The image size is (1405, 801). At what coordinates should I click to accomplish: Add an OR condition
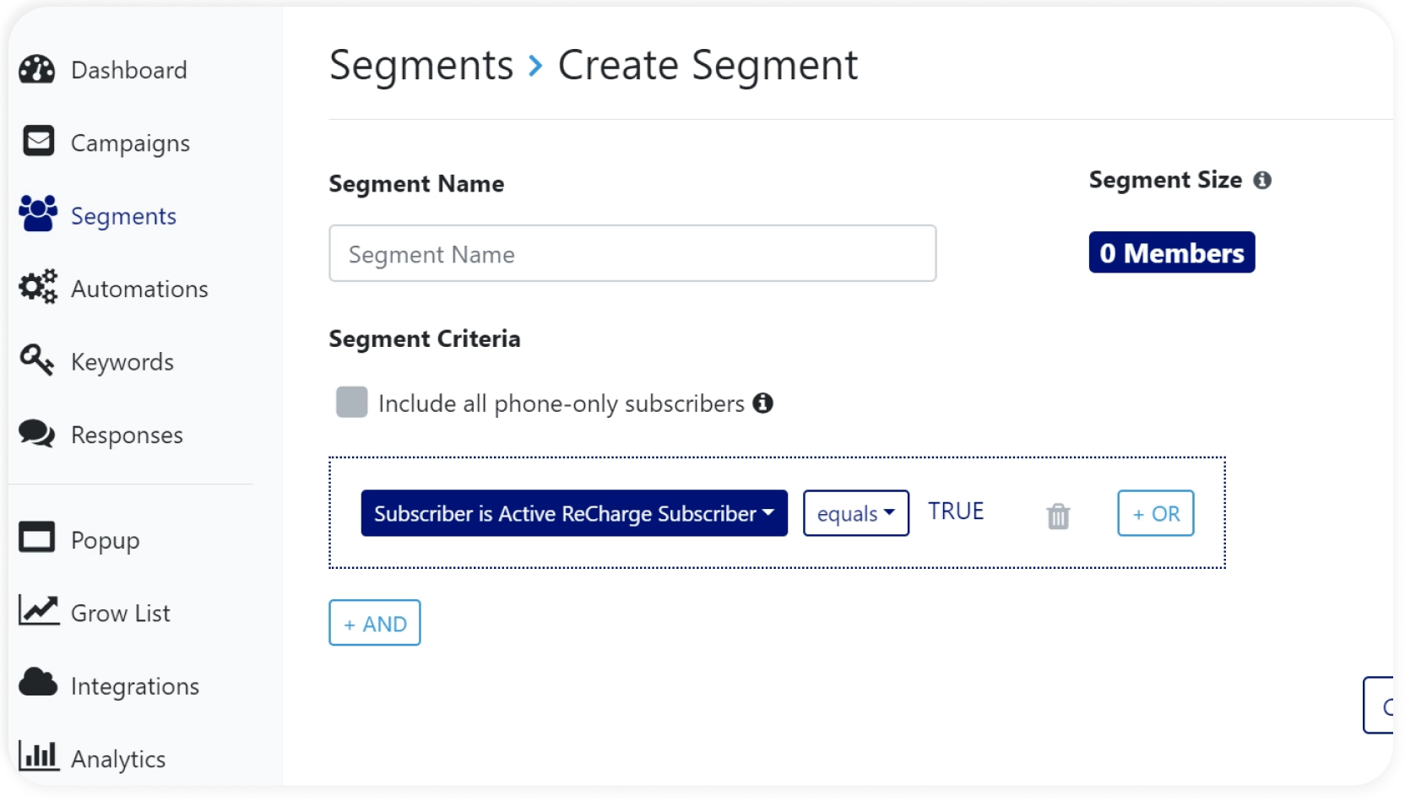pyautogui.click(x=1155, y=513)
